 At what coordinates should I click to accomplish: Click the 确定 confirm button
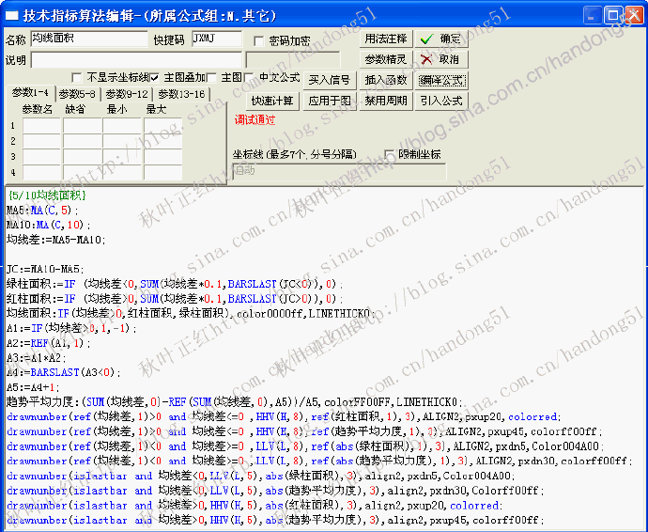coord(441,39)
